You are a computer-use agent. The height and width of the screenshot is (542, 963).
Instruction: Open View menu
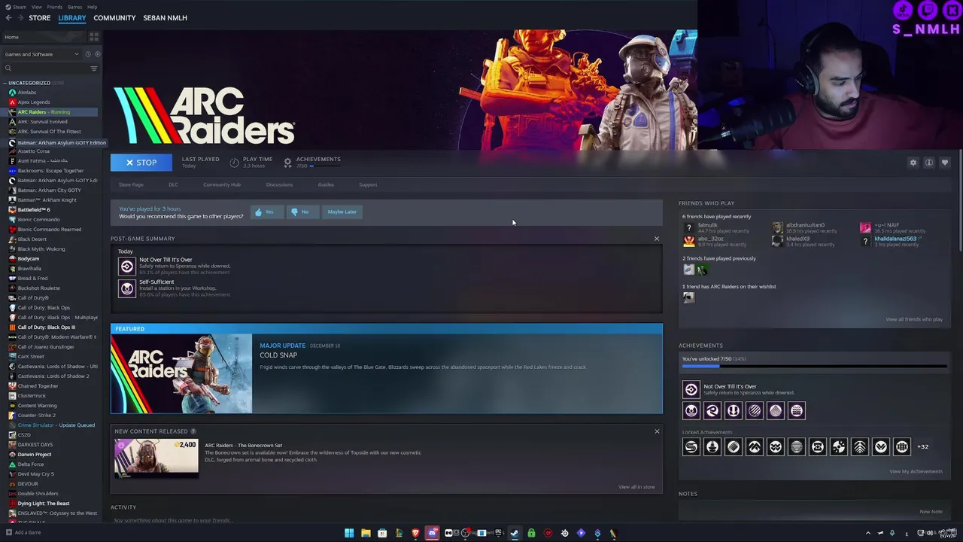[36, 7]
